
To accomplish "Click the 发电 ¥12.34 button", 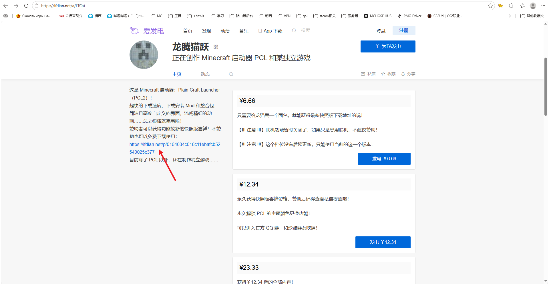I will [383, 242].
